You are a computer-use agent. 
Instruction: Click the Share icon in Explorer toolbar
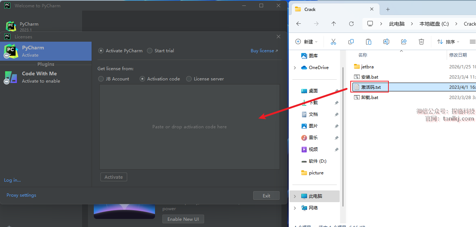click(x=404, y=42)
